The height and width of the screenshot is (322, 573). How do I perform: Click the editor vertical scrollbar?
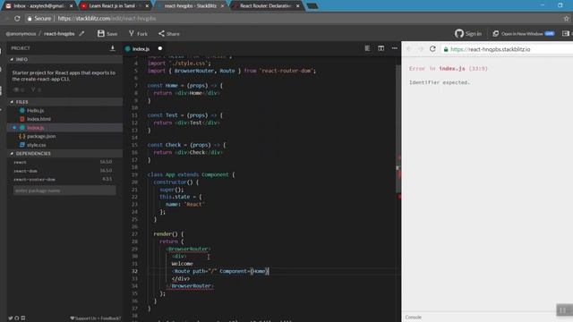[398, 129]
